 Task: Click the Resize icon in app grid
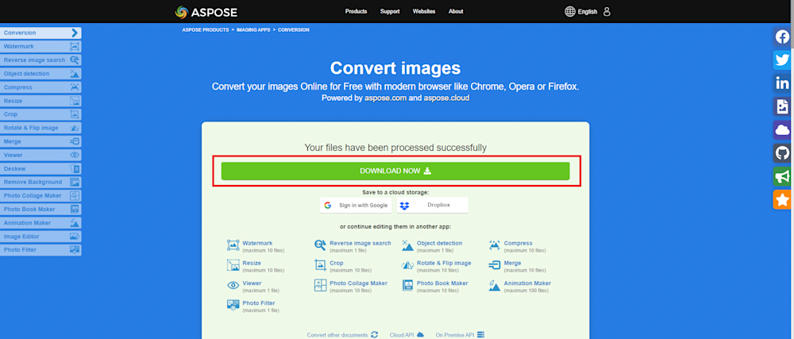(233, 265)
